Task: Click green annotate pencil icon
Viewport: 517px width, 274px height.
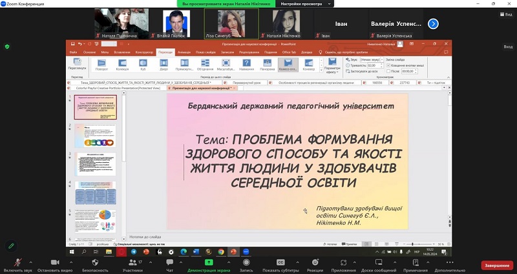Action: (11, 246)
